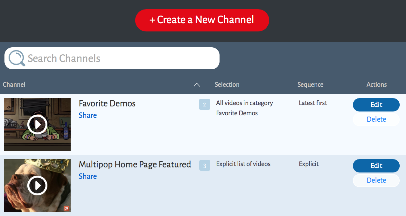This screenshot has height=216, width=406.
Task: Edit the Multipop Home Page Featured channel
Action: coord(376,166)
